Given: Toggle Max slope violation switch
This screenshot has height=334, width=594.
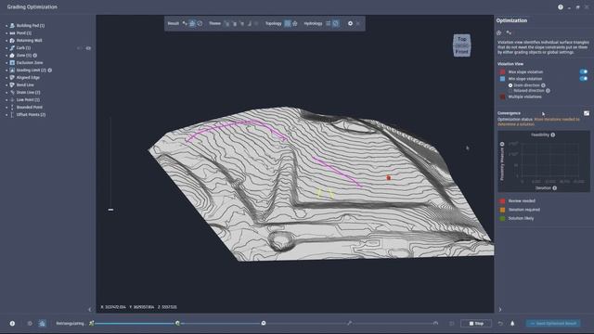Looking at the screenshot, I should (x=584, y=72).
